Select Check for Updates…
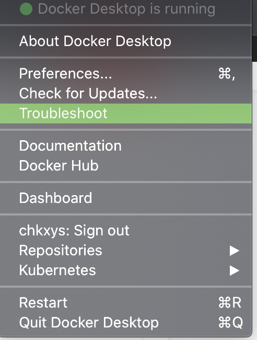257x340 pixels. point(126,94)
